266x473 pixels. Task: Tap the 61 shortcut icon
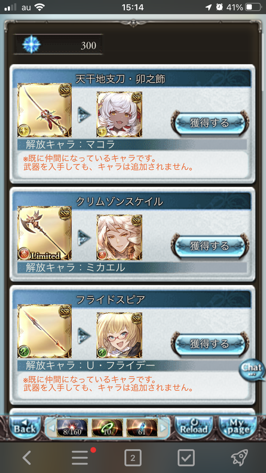tap(142, 428)
